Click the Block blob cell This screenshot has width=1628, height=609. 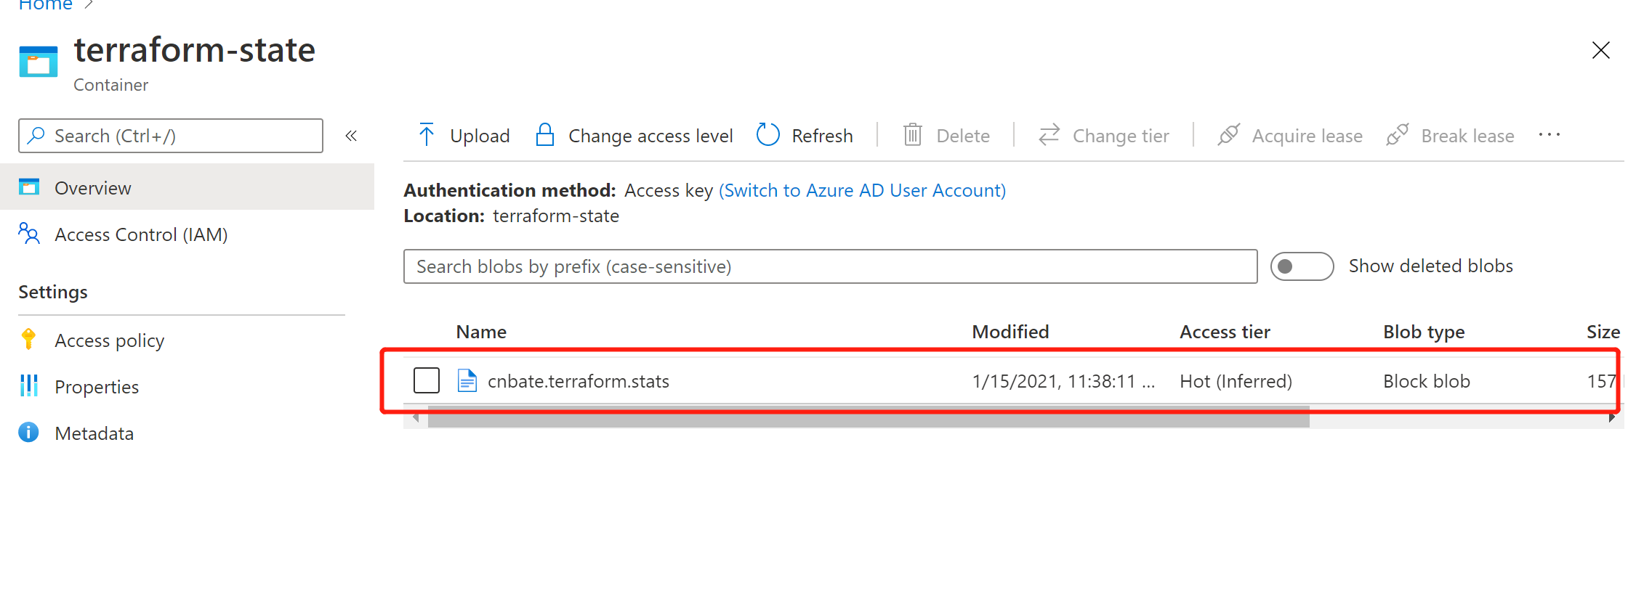(x=1426, y=381)
